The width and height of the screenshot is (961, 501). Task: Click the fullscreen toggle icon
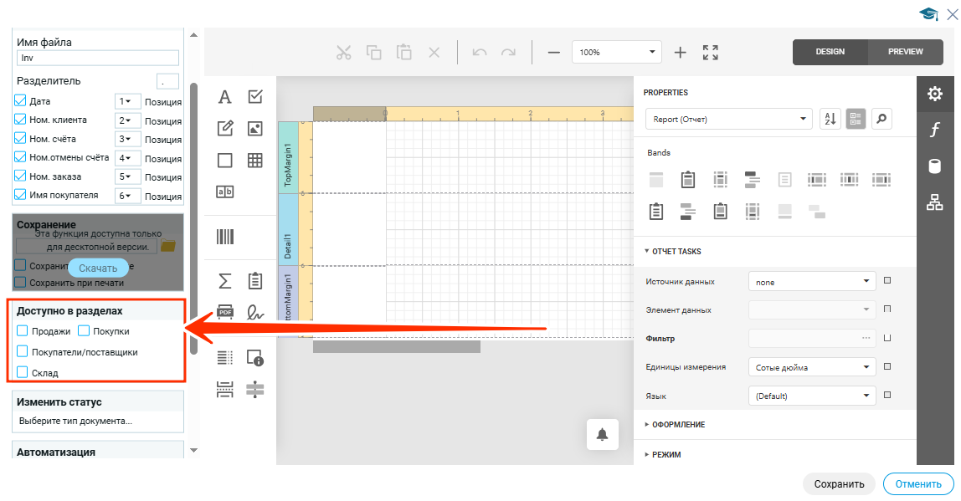coord(711,53)
